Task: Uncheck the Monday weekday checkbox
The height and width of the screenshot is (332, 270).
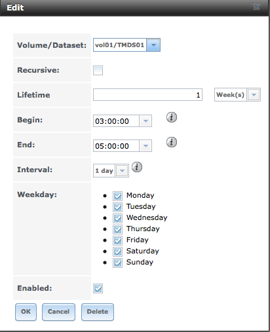Action: pyautogui.click(x=117, y=196)
